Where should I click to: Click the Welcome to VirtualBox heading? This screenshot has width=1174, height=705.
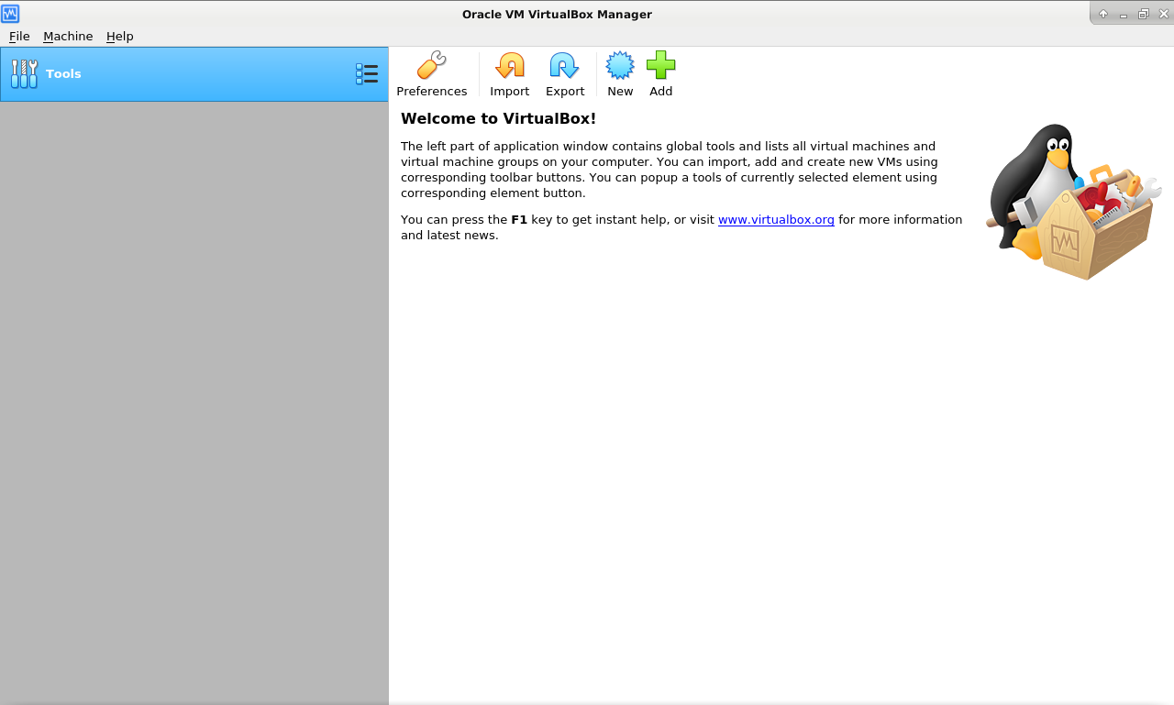(498, 118)
